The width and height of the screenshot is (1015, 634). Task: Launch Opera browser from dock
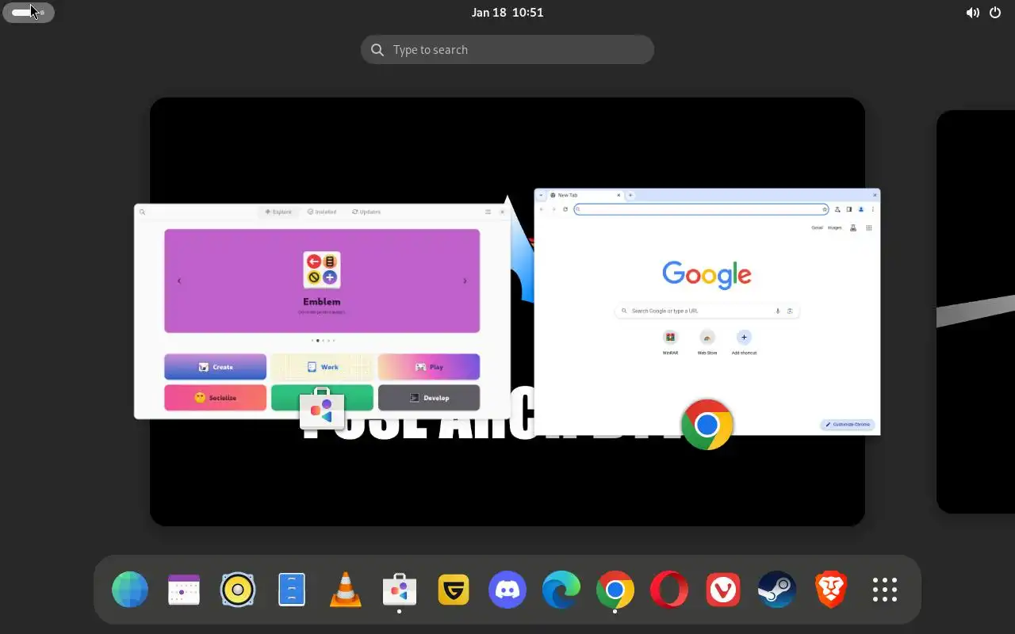click(669, 590)
